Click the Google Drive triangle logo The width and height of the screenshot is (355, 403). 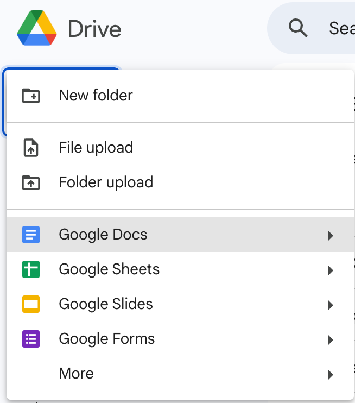tap(37, 28)
